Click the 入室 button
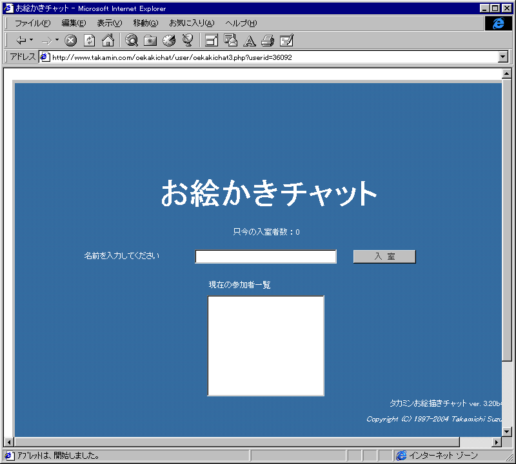516x464 pixels. [384, 256]
